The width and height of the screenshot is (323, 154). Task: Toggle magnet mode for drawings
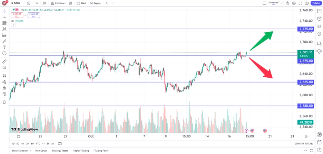point(4,76)
